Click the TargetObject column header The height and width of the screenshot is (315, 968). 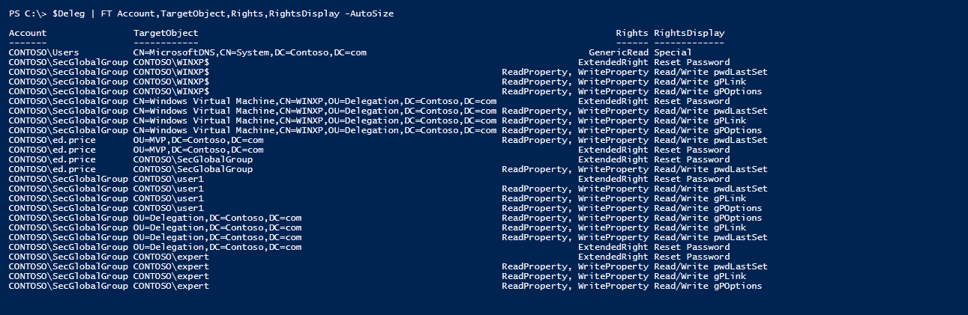point(166,34)
